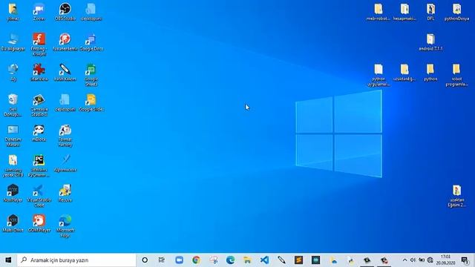Open Task View on the taskbar
This screenshot has width=475, height=267.
click(x=162, y=260)
